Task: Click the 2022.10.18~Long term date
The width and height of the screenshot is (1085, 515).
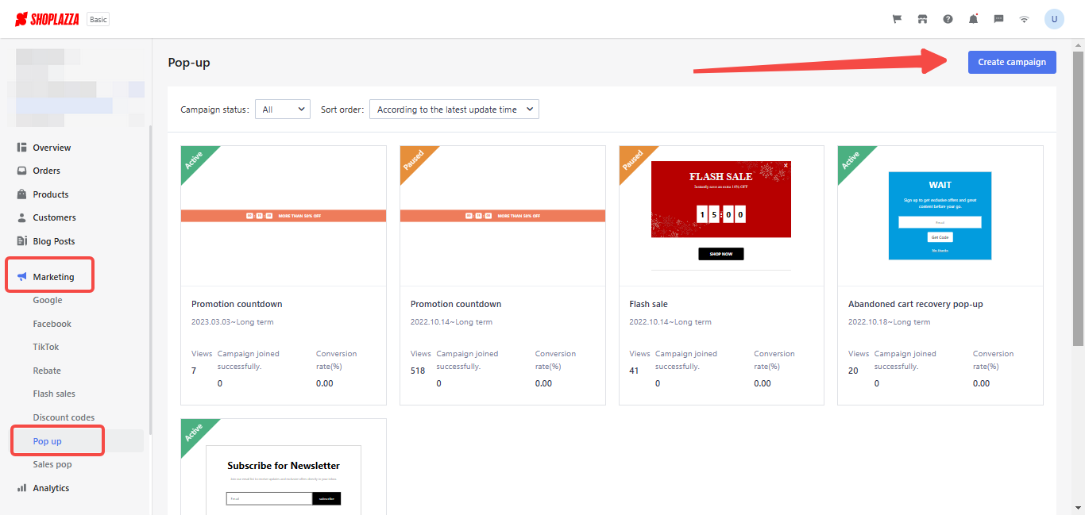Action: (890, 322)
